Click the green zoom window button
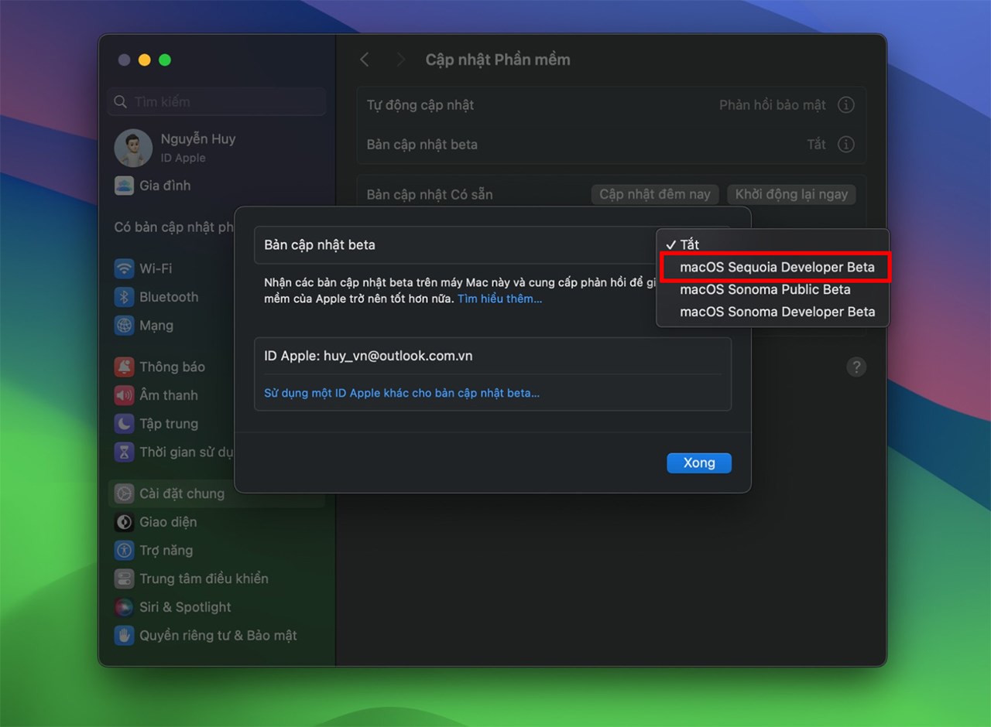991x727 pixels. tap(164, 60)
